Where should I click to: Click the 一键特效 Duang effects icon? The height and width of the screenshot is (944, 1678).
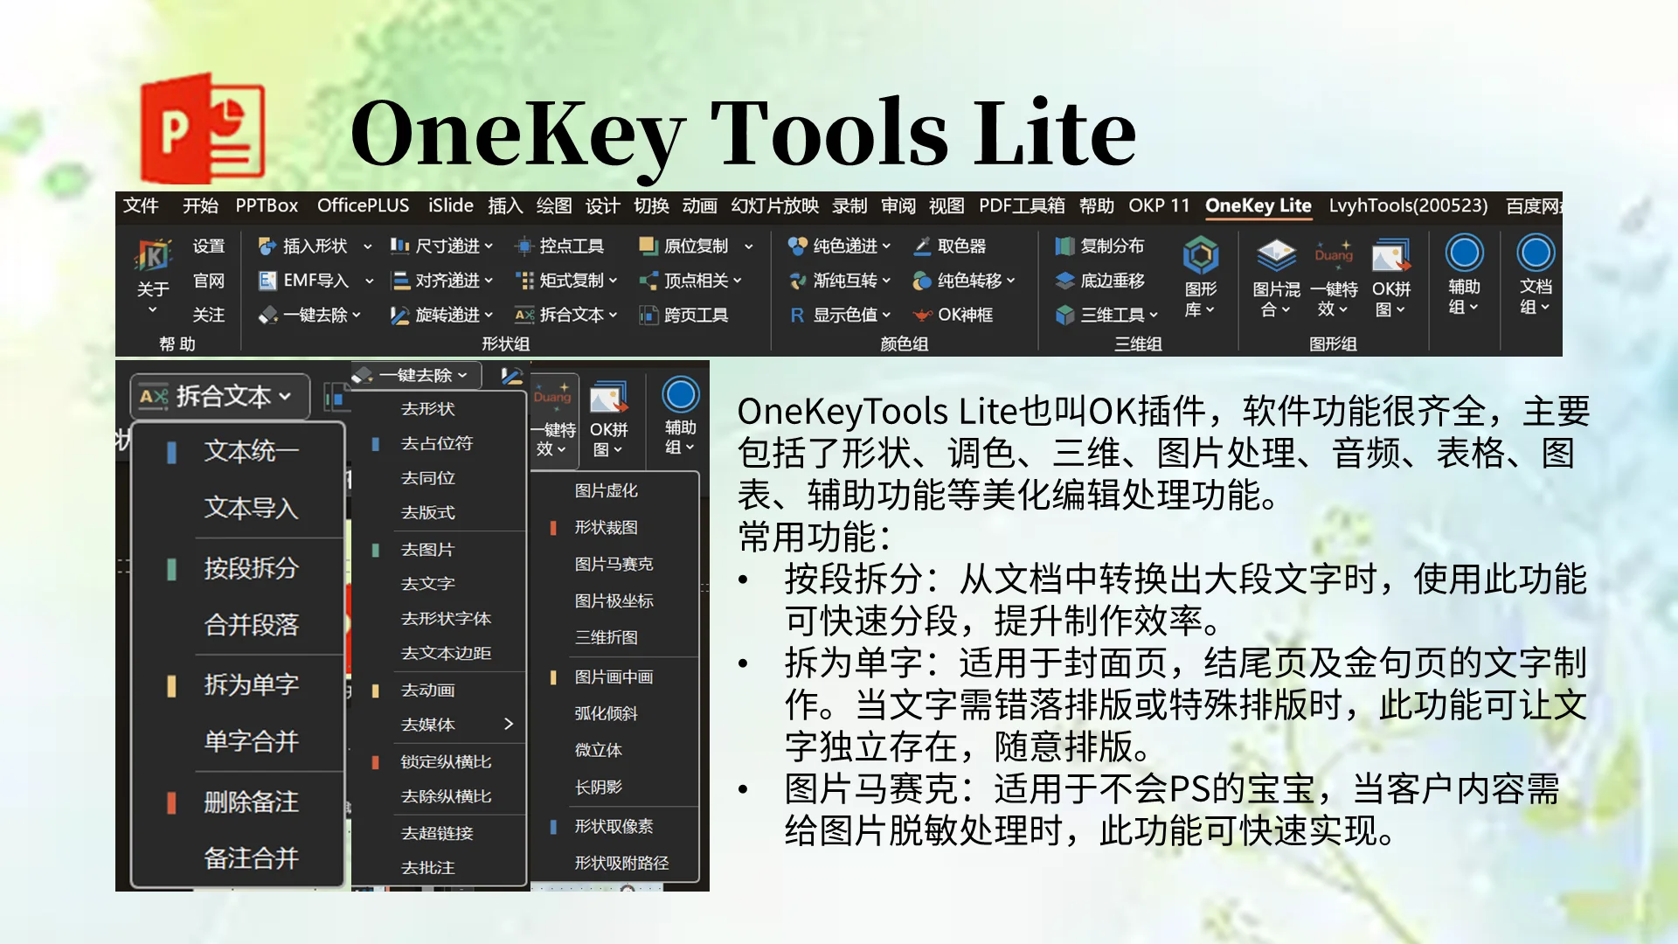tap(1334, 255)
